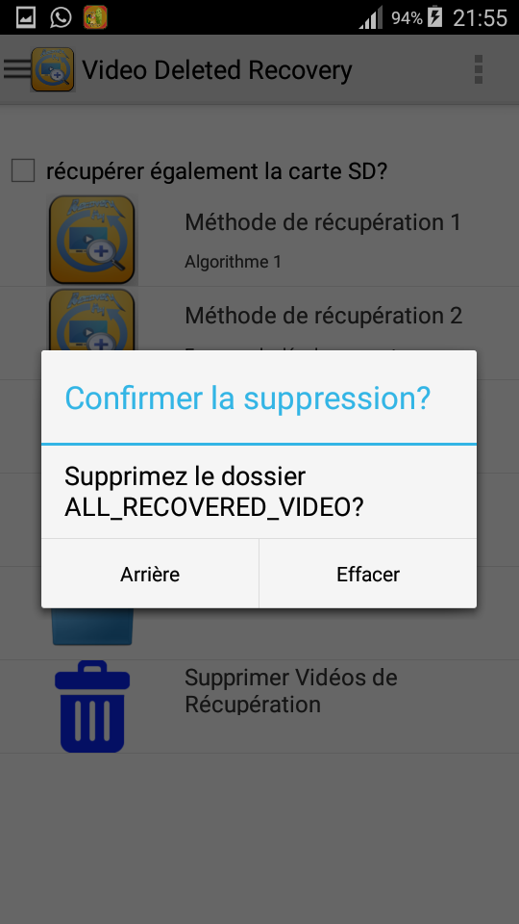Tap the Arrière button in dialog
This screenshot has height=924, width=519.
click(x=150, y=574)
